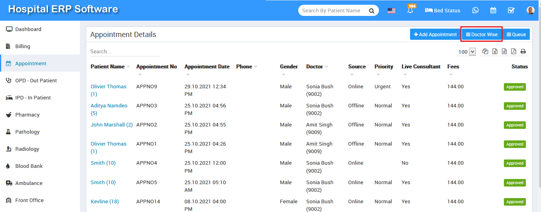This screenshot has width=541, height=212.
Task: Click the Urgent priority cell
Action: [x=382, y=86]
